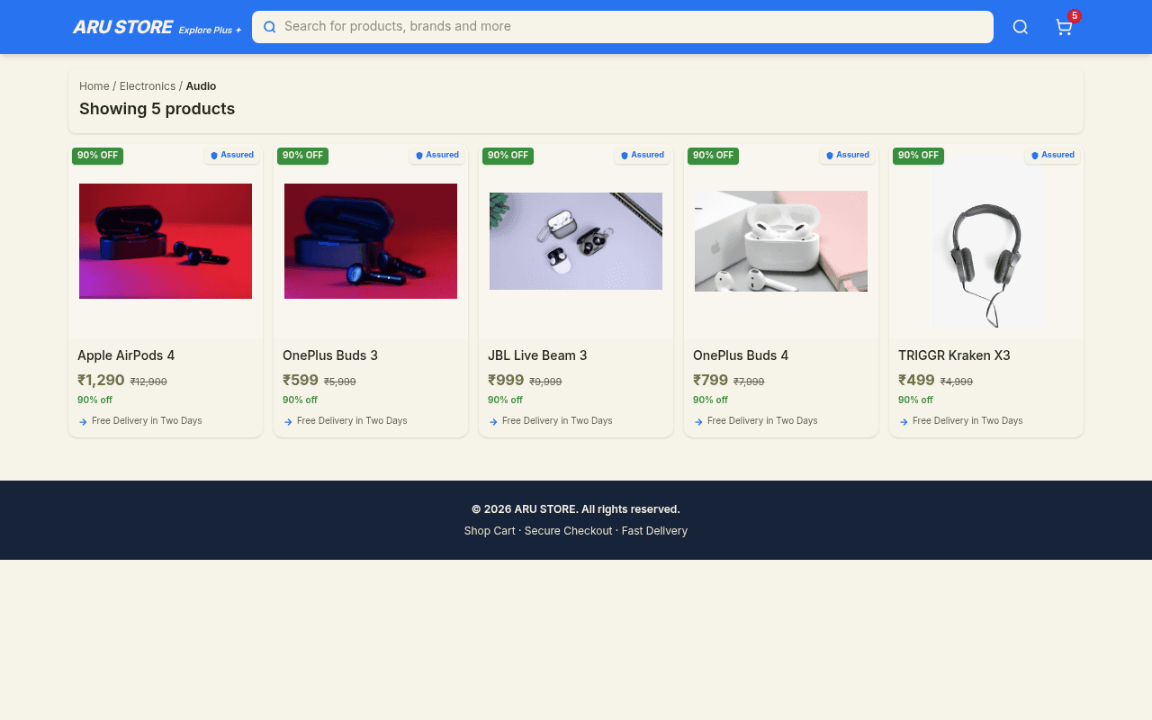Click delivery arrow icon under OnePlus Buds 3
Screen dimensions: 1152x720
coord(288,421)
